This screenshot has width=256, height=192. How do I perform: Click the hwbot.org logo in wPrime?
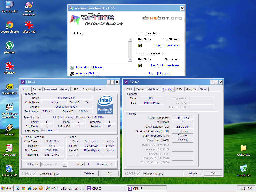coord(162,18)
